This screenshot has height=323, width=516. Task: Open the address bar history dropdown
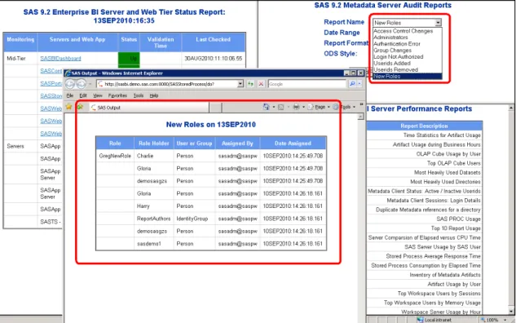(240, 84)
